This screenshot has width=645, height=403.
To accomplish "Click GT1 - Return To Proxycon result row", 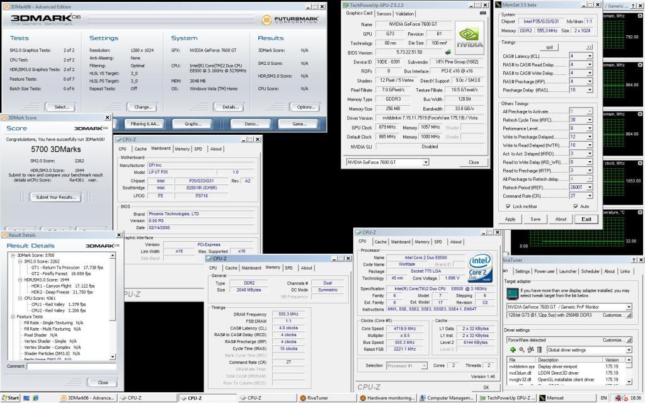I will click(x=67, y=267).
